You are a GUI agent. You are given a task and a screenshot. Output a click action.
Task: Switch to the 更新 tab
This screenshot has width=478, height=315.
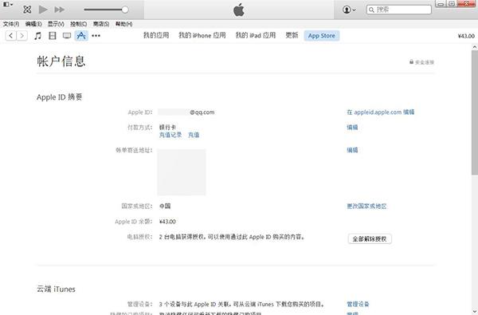[292, 35]
